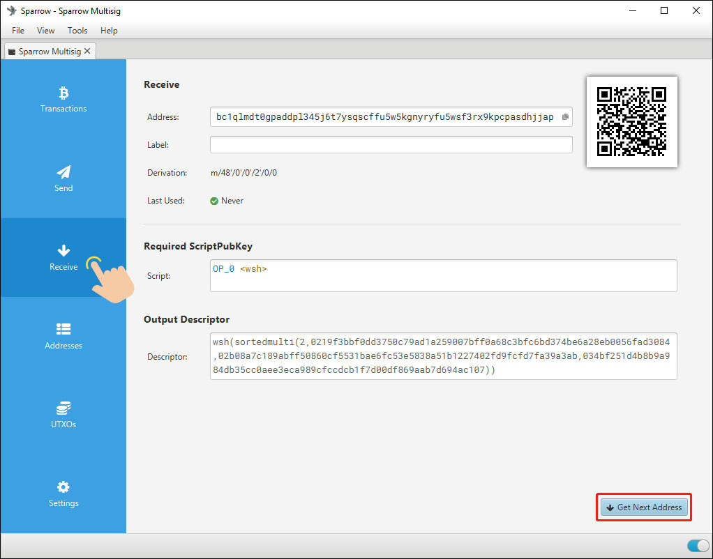713x559 pixels.
Task: Open the Transactions panel via Bitcoin icon
Action: (x=63, y=93)
